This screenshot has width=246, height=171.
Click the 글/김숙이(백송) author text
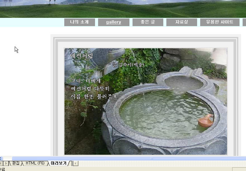point(128,65)
